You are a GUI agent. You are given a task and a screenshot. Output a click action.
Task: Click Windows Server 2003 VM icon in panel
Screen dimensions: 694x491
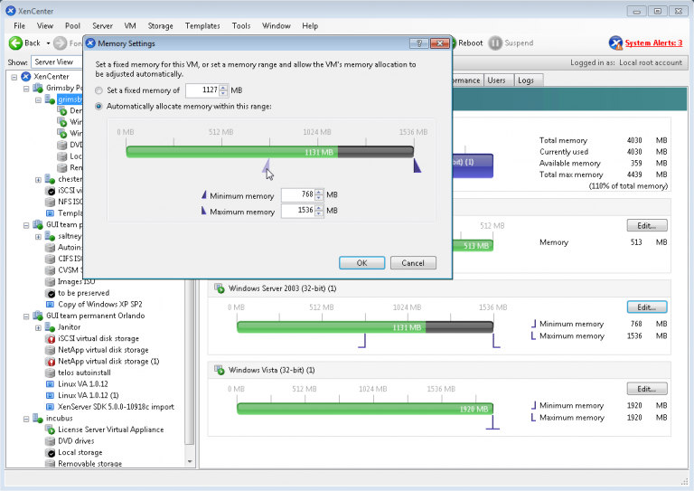219,288
